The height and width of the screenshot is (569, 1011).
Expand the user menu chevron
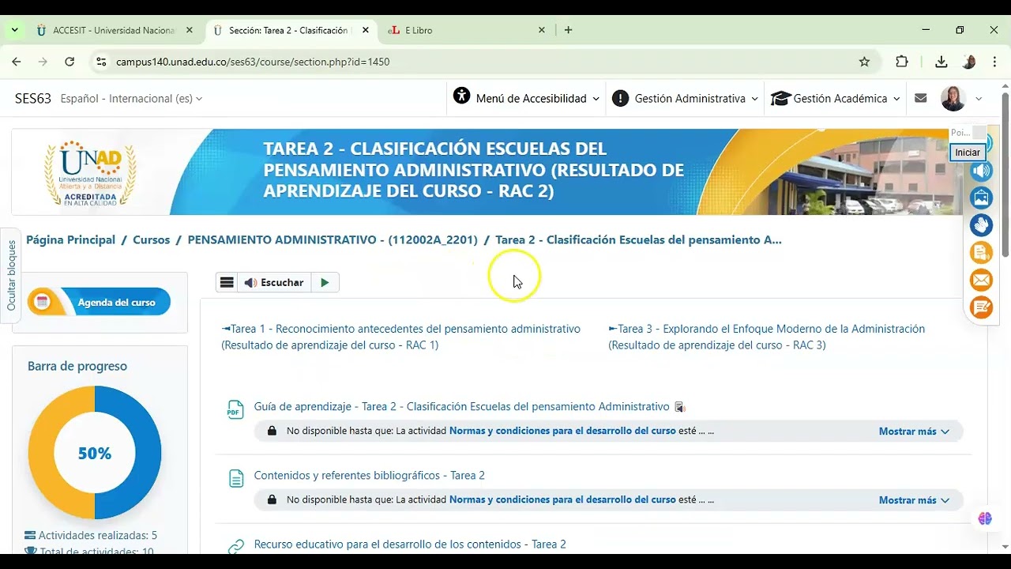tap(979, 99)
